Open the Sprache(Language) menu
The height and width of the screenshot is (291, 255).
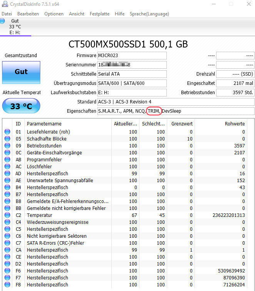pyautogui.click(x=149, y=14)
